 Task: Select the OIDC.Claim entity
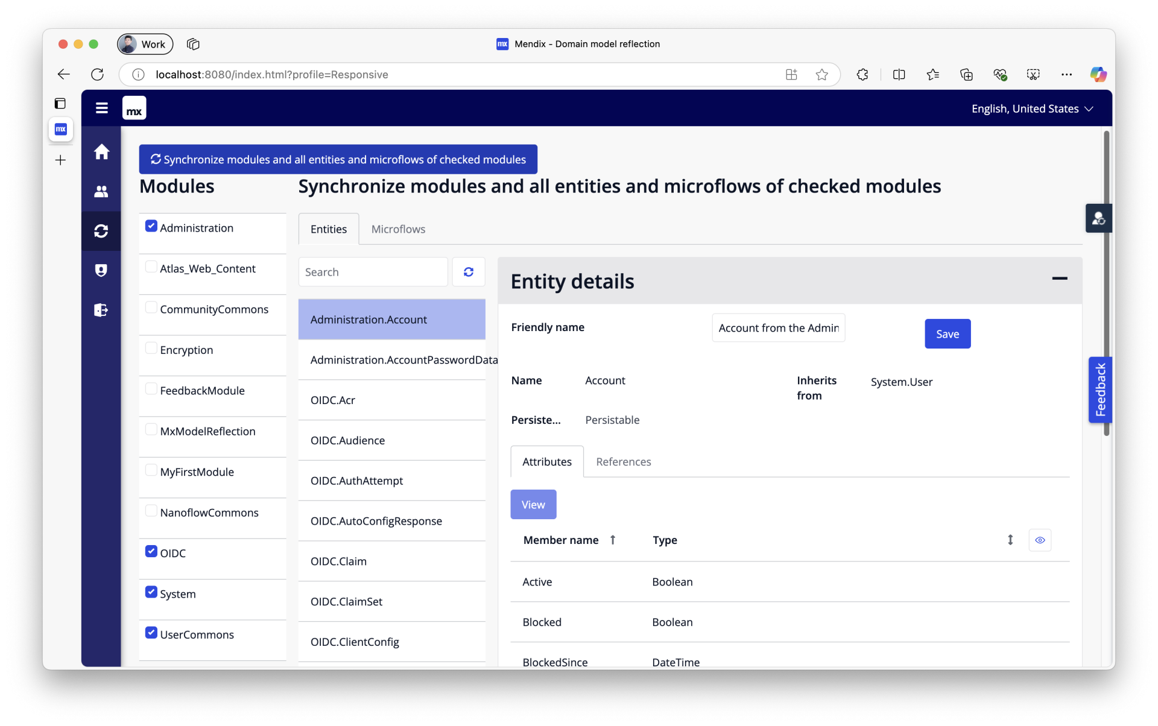[x=392, y=561]
